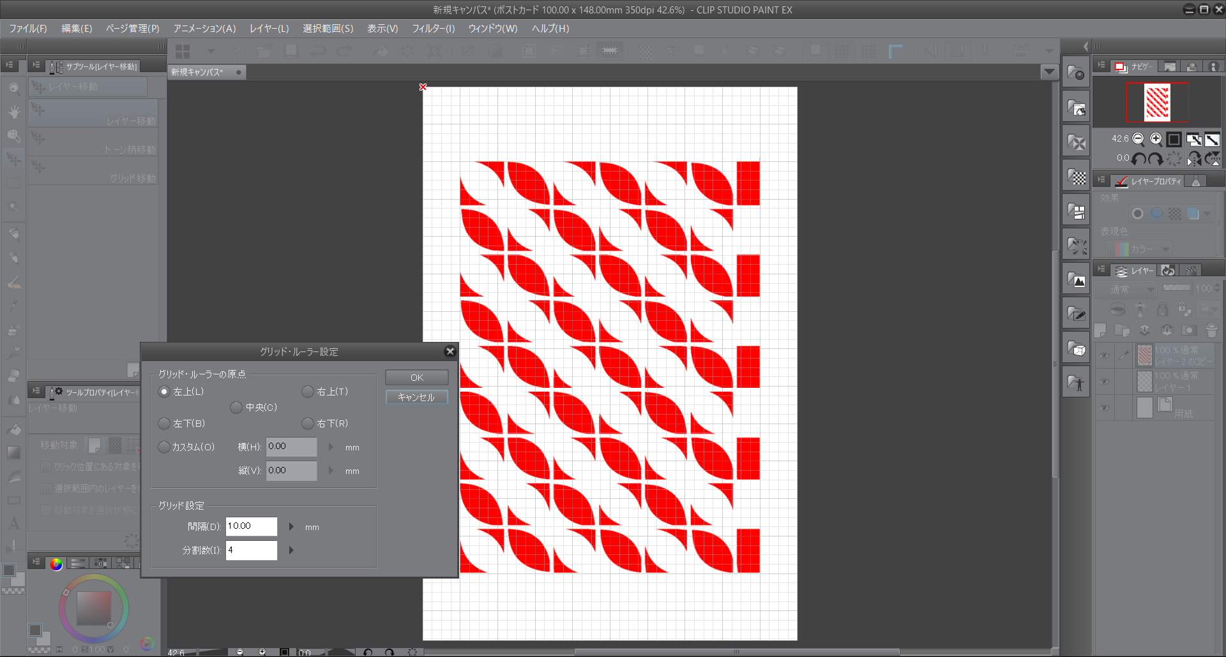This screenshot has height=657, width=1226.
Task: Click the zoom out icon in Navigator
Action: tap(1138, 139)
